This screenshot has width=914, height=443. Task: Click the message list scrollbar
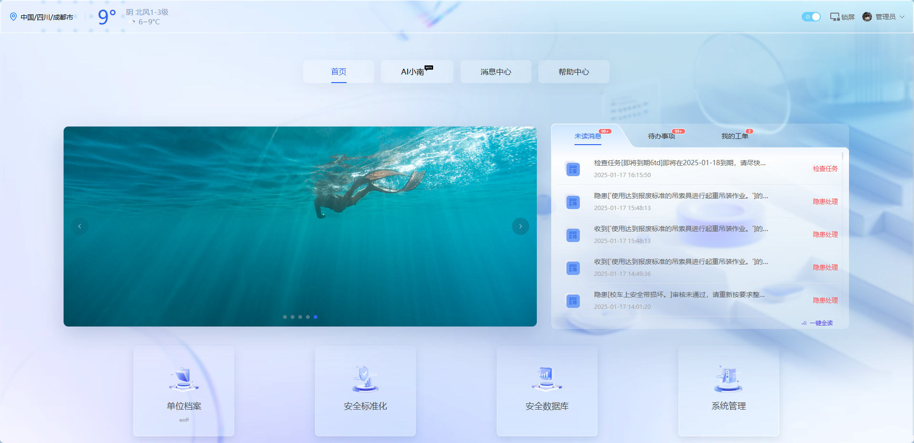842,158
